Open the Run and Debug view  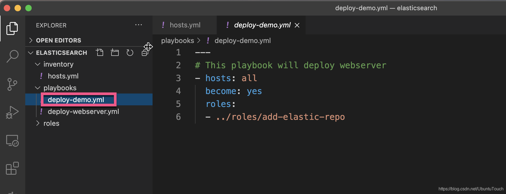point(12,112)
